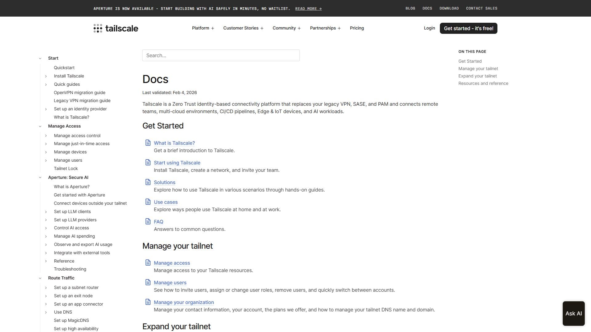The width and height of the screenshot is (591, 332).
Task: Click the Login link
Action: click(429, 28)
